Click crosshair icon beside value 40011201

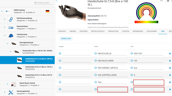click(132, 53)
